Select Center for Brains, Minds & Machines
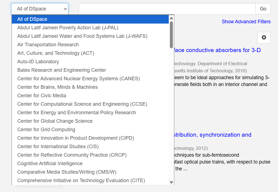 [x=57, y=87]
